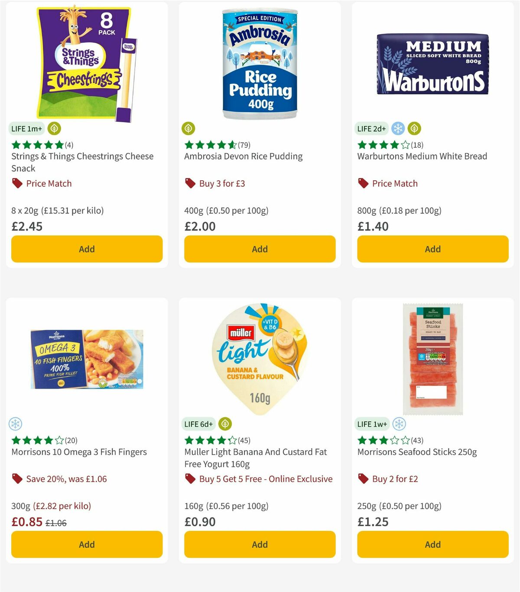Image resolution: width=520 pixels, height=592 pixels.
Task: Click the organic symbol above Ambrosia Rice Pudding
Action: 189,128
